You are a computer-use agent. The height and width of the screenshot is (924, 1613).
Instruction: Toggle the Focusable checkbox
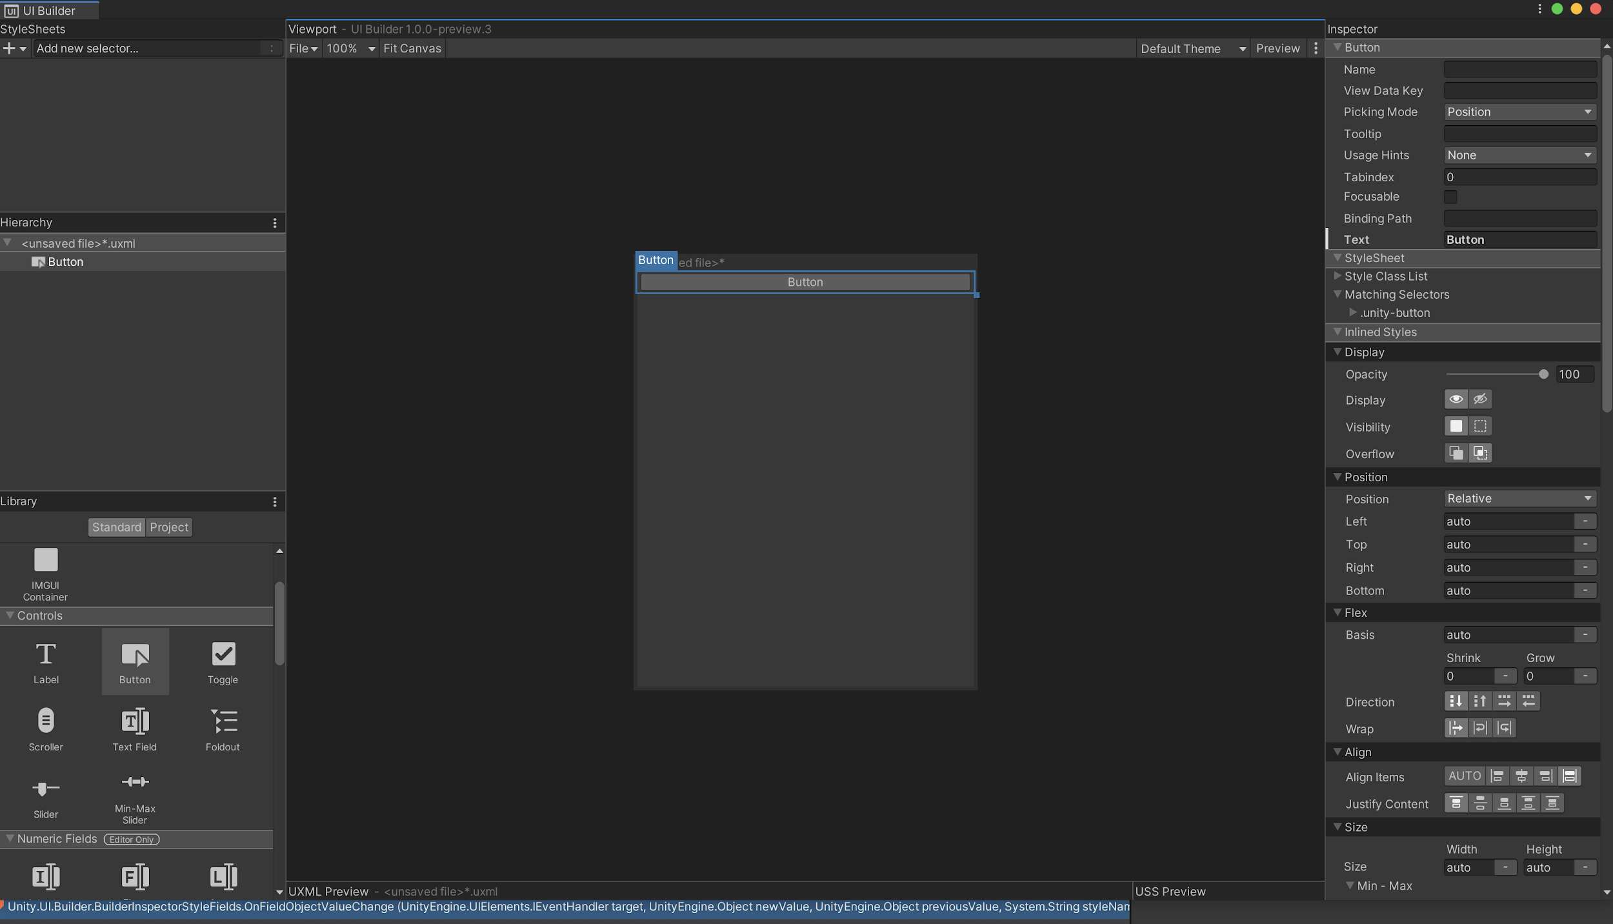[1450, 197]
